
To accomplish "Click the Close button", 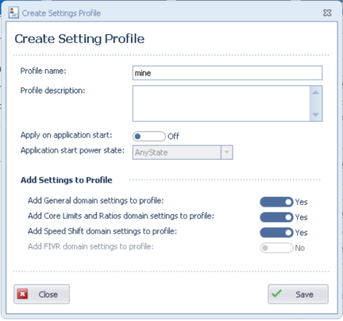I will pos(42,294).
